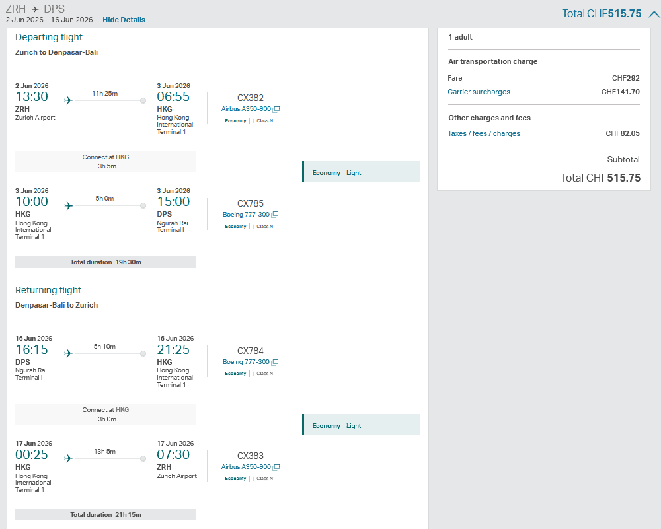The width and height of the screenshot is (661, 529).
Task: Click Class N under flight CX383
Action: pos(264,479)
